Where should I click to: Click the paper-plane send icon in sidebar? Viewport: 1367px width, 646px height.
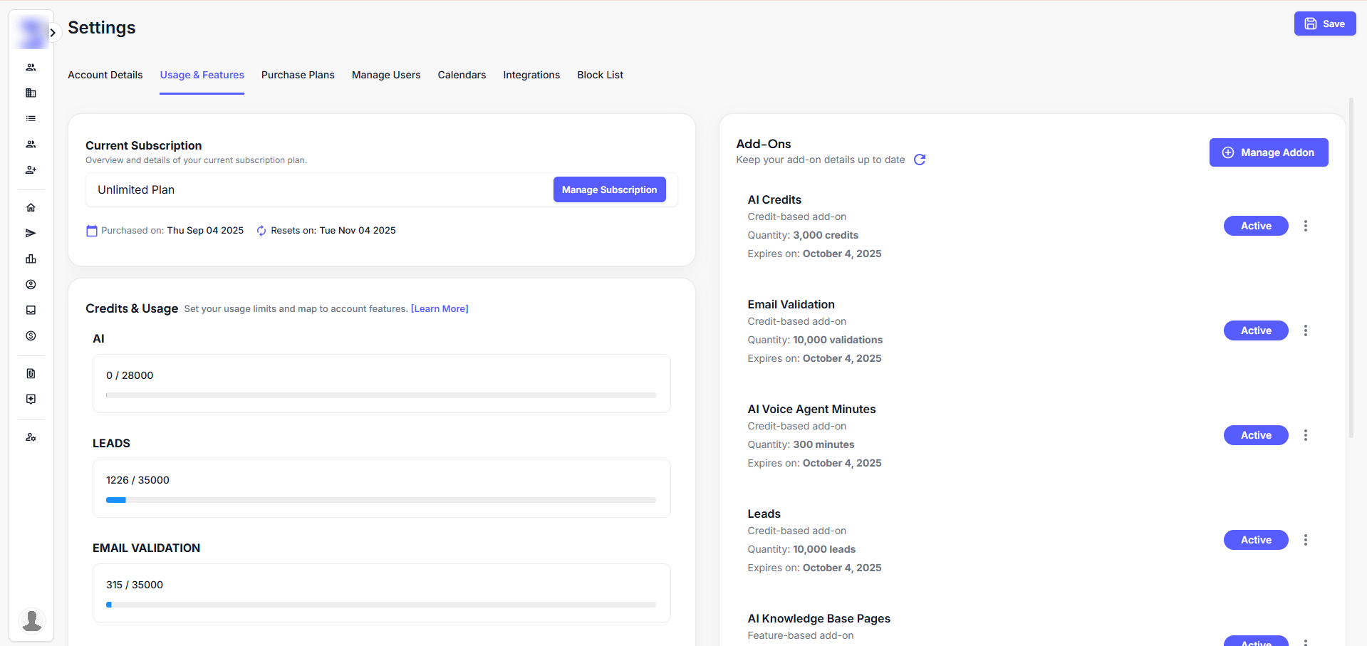click(31, 234)
